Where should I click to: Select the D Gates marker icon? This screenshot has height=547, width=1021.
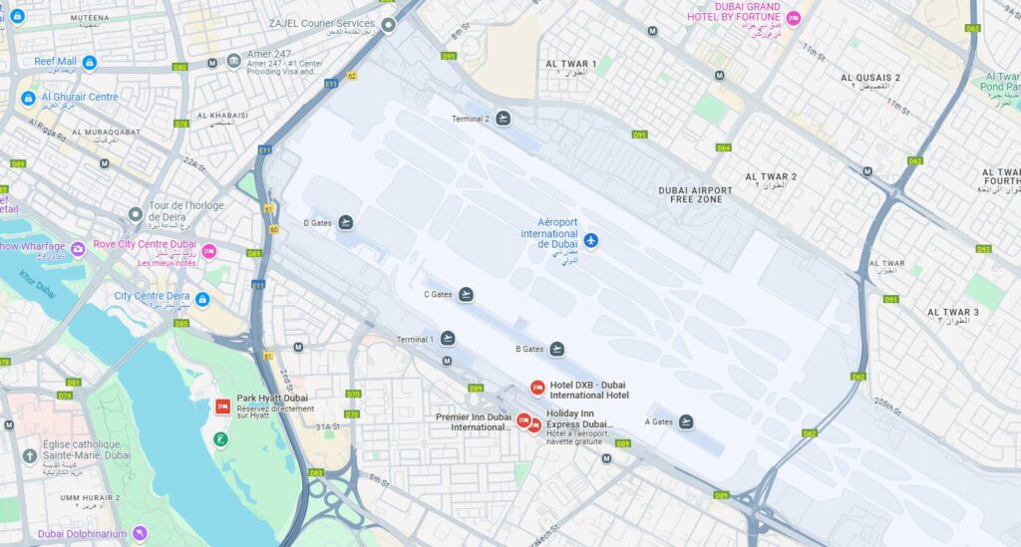click(346, 222)
